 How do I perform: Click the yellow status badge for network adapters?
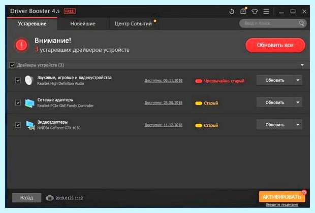coord(199,103)
